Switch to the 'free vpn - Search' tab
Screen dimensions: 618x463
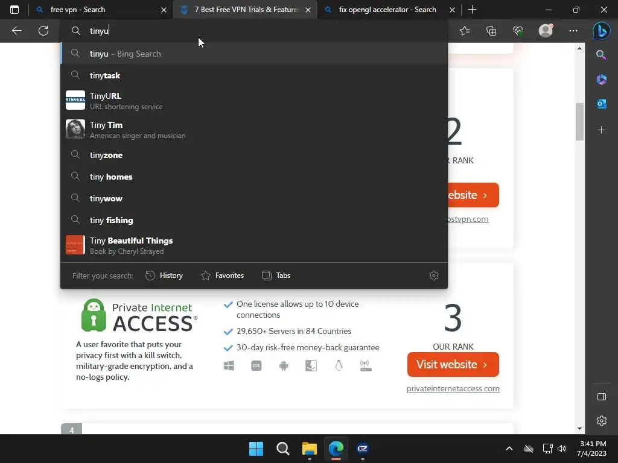(x=101, y=10)
